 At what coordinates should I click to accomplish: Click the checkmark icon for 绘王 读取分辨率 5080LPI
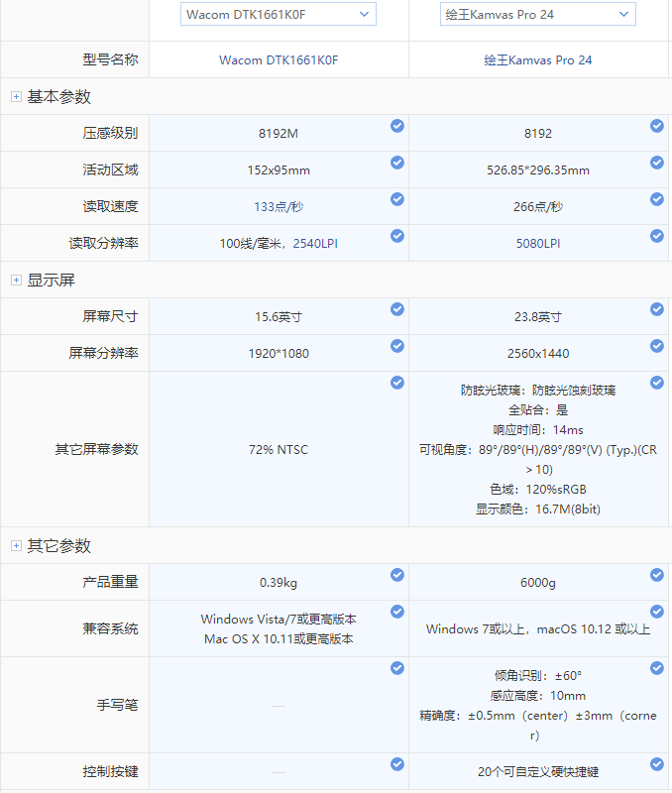657,236
